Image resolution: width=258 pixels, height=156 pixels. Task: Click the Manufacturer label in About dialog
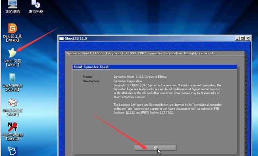click(x=91, y=81)
